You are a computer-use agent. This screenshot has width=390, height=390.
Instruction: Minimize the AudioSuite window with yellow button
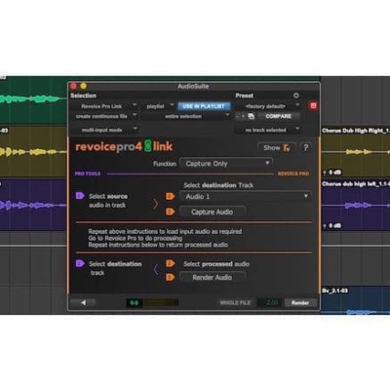pyautogui.click(x=84, y=86)
